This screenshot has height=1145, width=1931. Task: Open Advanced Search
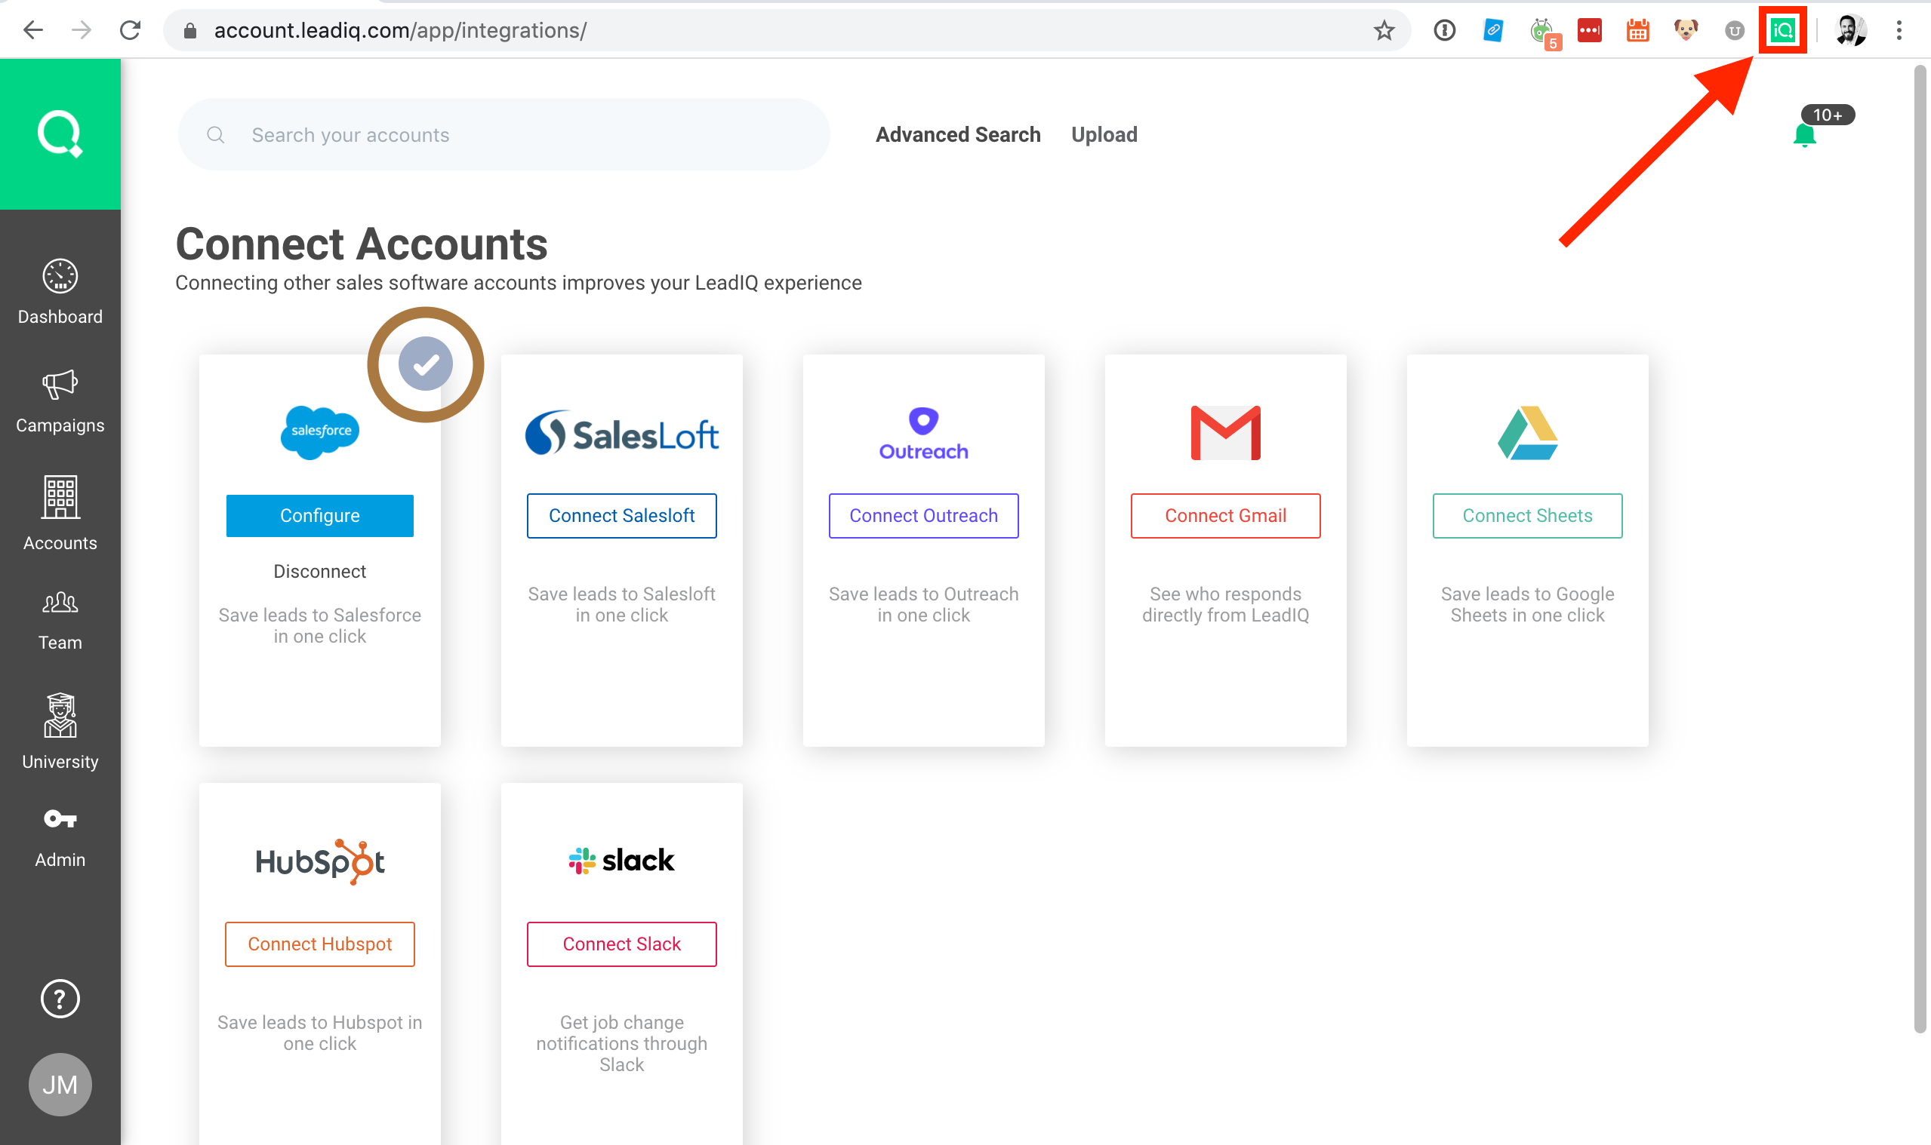click(x=957, y=135)
